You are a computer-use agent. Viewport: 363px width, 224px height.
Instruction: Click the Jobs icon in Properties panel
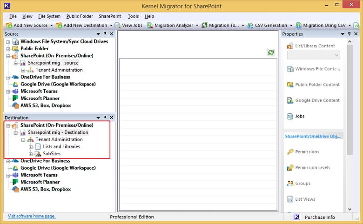click(x=290, y=116)
